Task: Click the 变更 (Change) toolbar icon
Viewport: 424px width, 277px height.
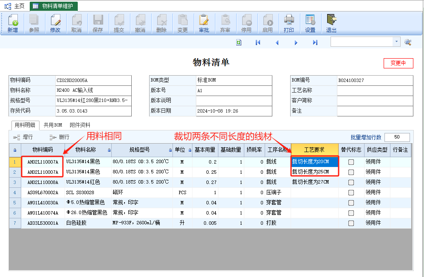Action: 183,23
